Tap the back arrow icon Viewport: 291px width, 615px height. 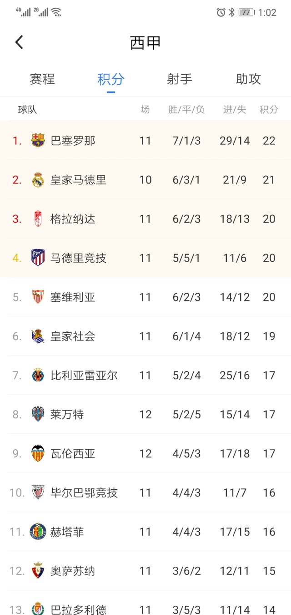coord(19,42)
